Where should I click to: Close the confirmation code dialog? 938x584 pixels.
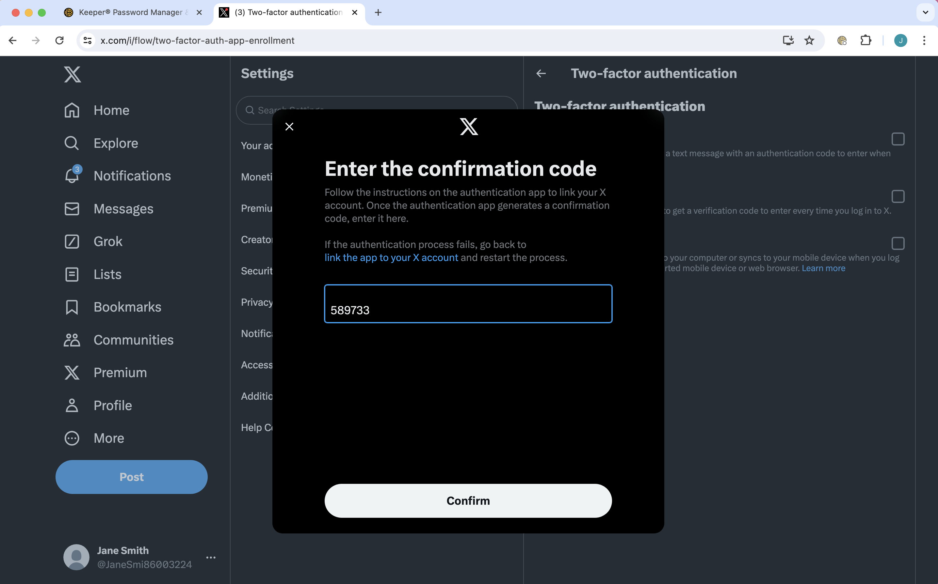point(289,127)
